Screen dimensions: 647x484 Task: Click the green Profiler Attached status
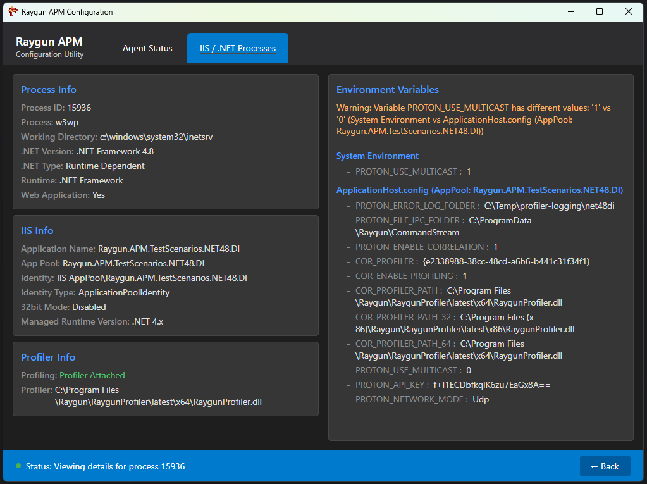click(92, 375)
